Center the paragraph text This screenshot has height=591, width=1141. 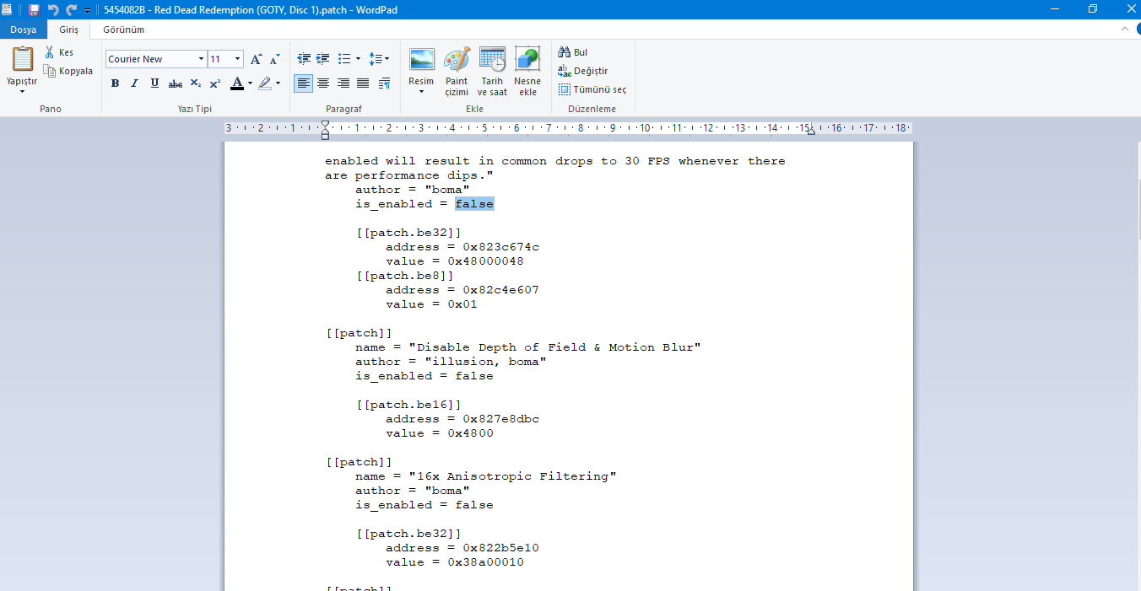pos(323,83)
